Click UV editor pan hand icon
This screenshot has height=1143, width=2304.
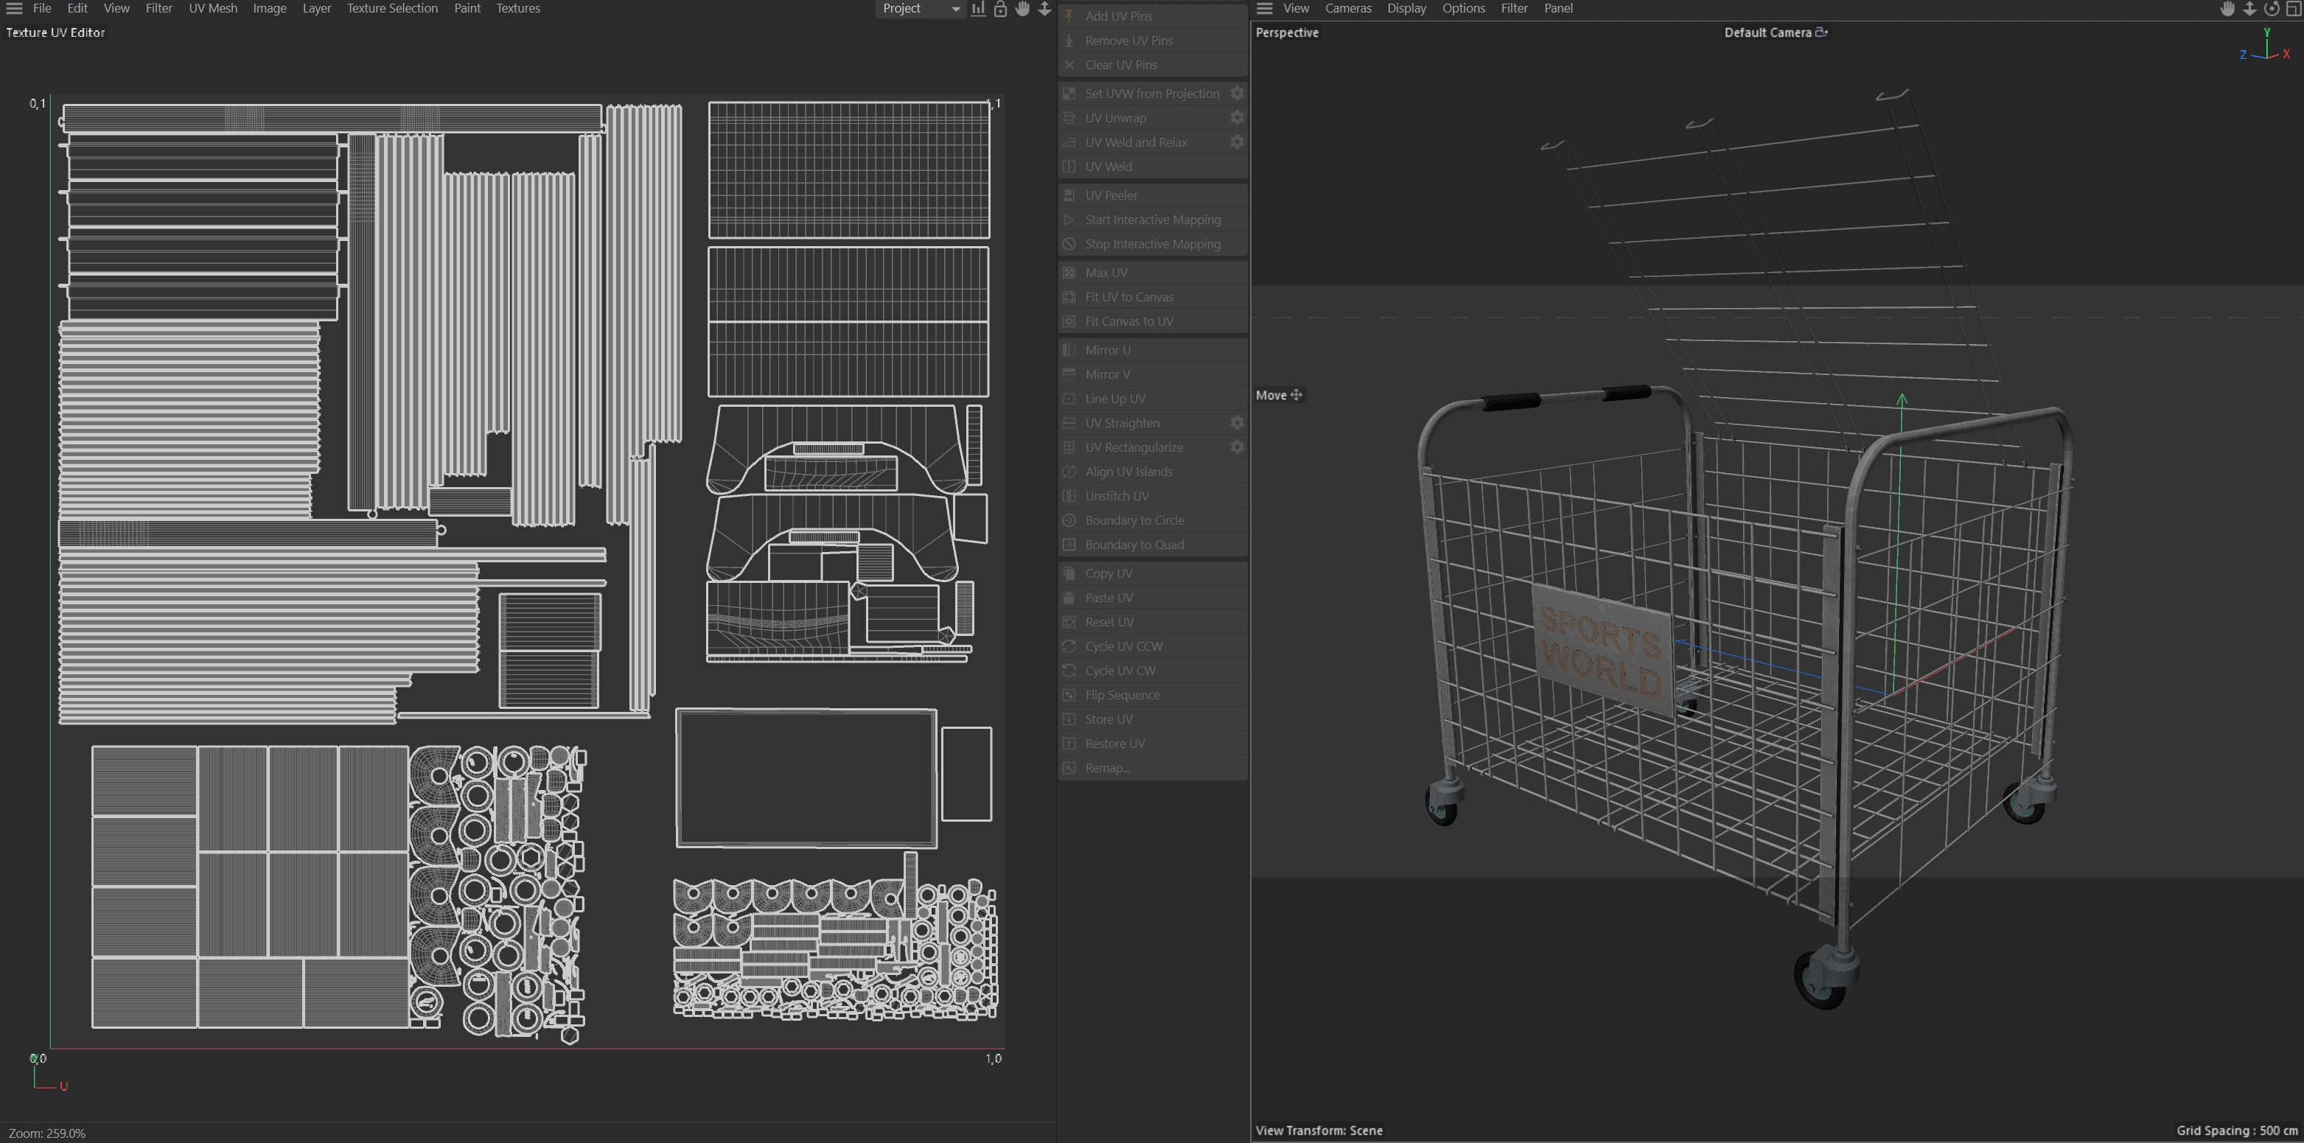point(1022,9)
